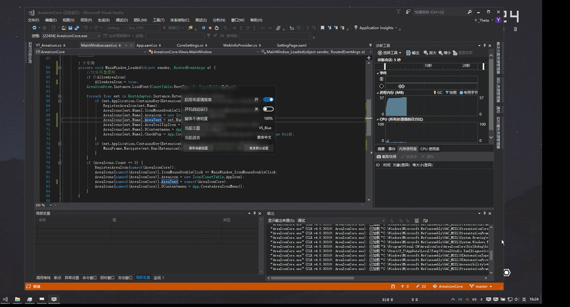Open the 显示输出来源 调试 dropdown
Viewport: 570px width, 307px height.
coord(341,220)
